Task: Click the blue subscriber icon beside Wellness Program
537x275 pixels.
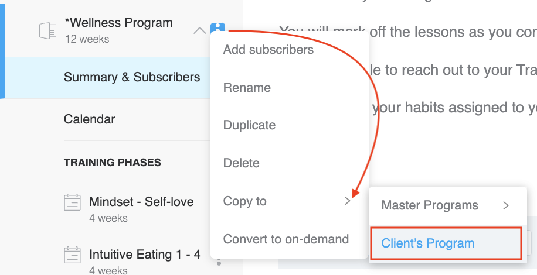Action: click(x=218, y=27)
